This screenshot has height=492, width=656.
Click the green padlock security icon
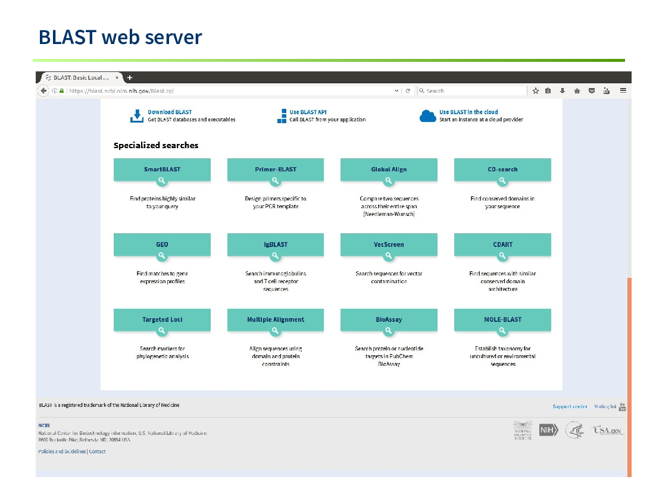tap(61, 90)
